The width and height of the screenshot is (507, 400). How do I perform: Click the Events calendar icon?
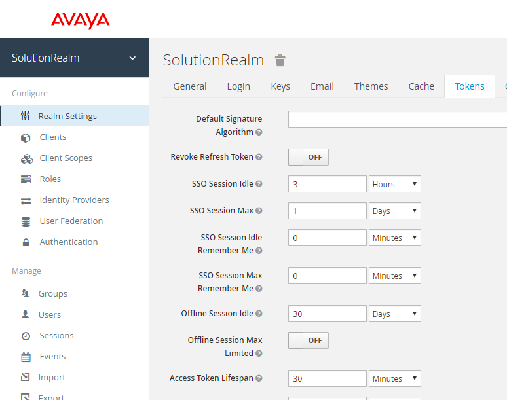click(x=26, y=357)
